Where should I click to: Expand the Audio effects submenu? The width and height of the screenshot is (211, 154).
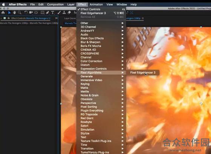coord(101,34)
